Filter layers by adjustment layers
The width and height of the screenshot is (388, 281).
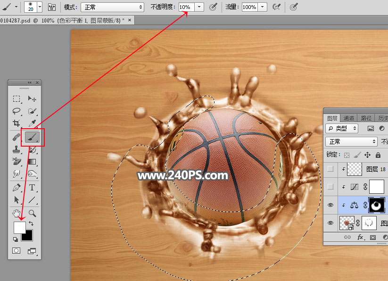click(x=382, y=128)
